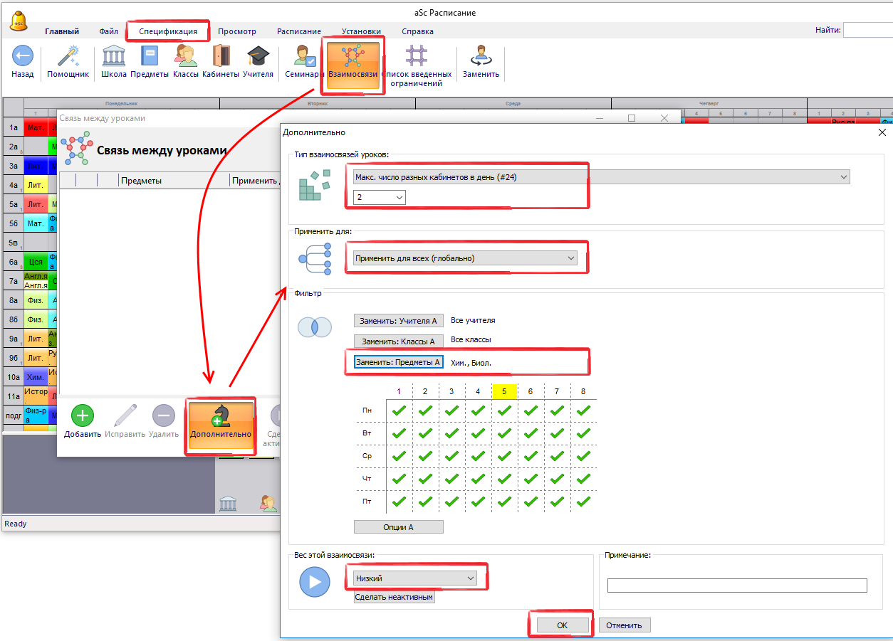Open the Применить для всех dropdown
The height and width of the screenshot is (641, 893).
pos(465,259)
